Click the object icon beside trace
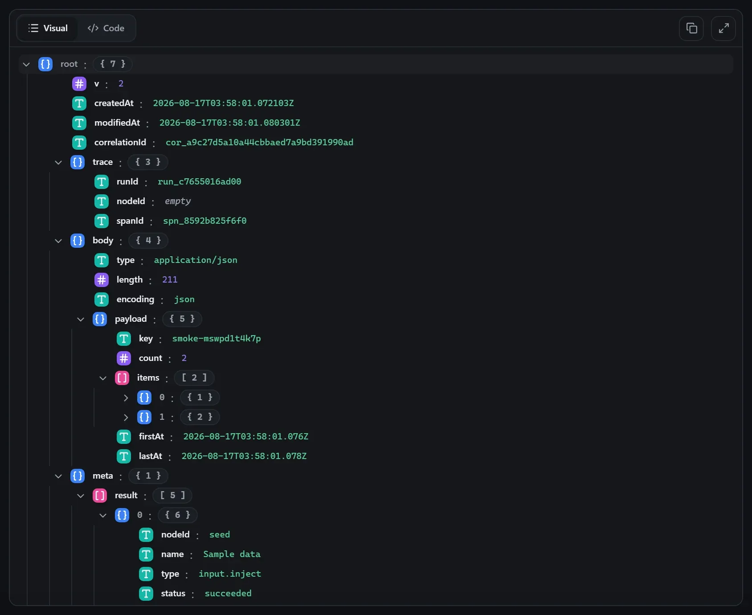The height and width of the screenshot is (615, 752). (x=78, y=162)
